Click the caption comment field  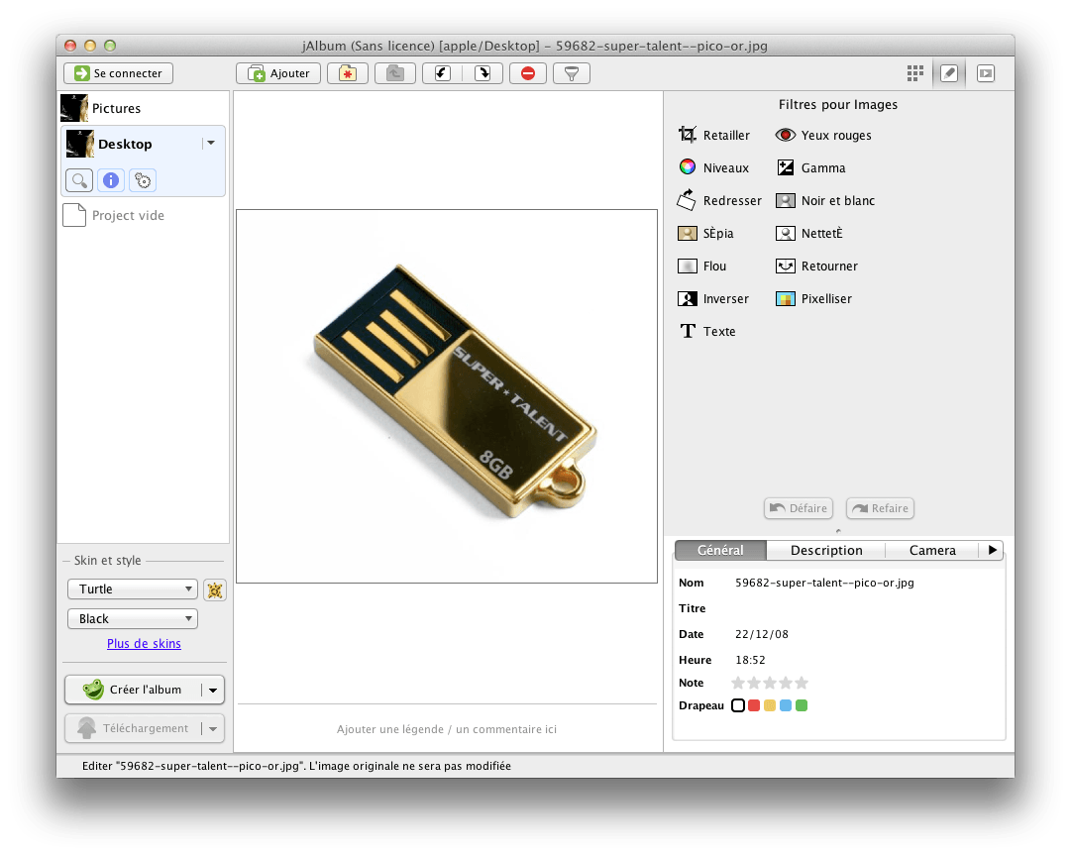click(x=447, y=729)
